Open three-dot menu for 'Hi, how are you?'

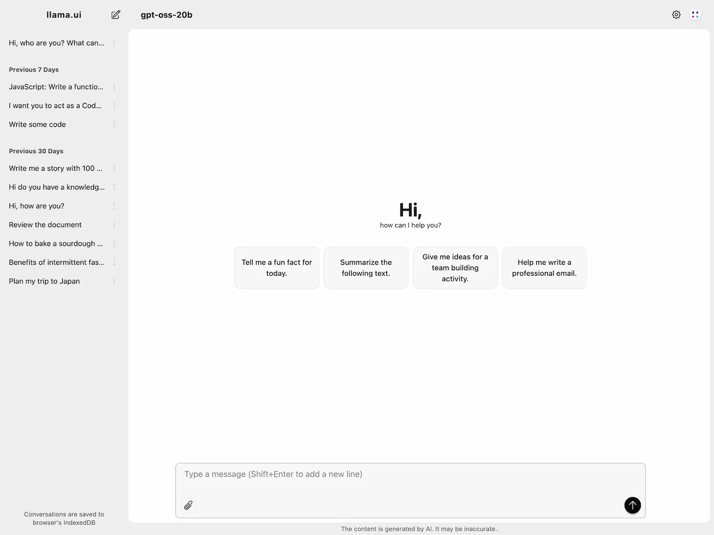point(114,206)
